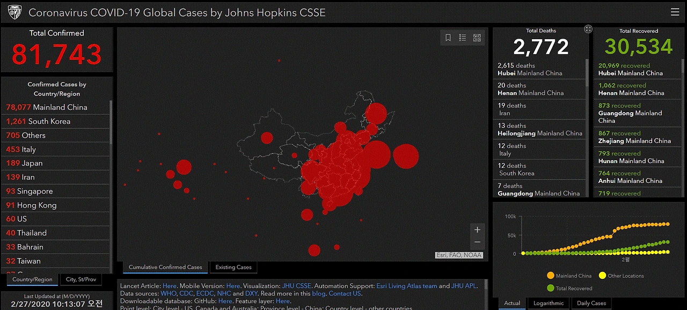Open the WHO data source link
This screenshot has height=310, width=687.
pyautogui.click(x=168, y=294)
